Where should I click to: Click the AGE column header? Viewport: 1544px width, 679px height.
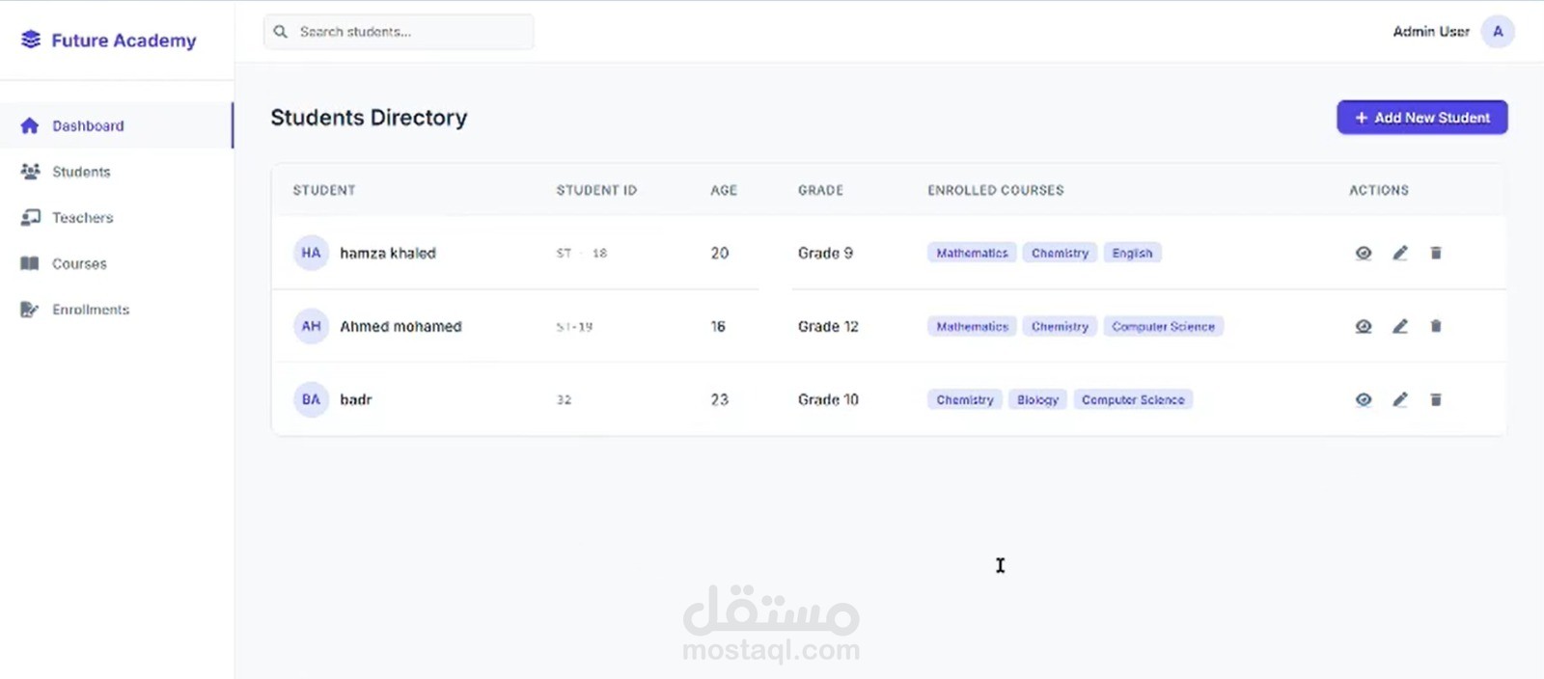click(724, 190)
